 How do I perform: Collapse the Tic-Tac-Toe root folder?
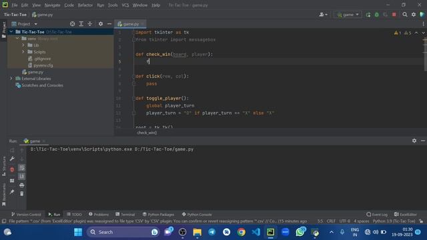point(11,32)
